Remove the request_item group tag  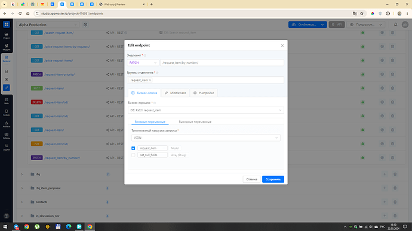click(150, 80)
